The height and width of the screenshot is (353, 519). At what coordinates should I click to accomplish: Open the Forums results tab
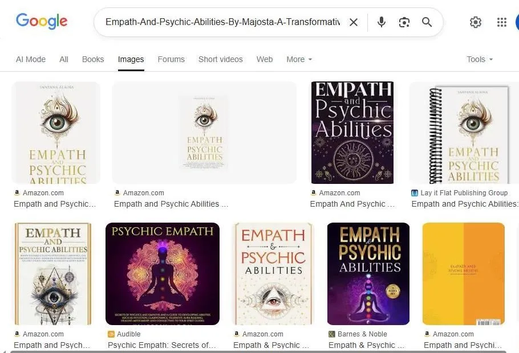pos(171,59)
